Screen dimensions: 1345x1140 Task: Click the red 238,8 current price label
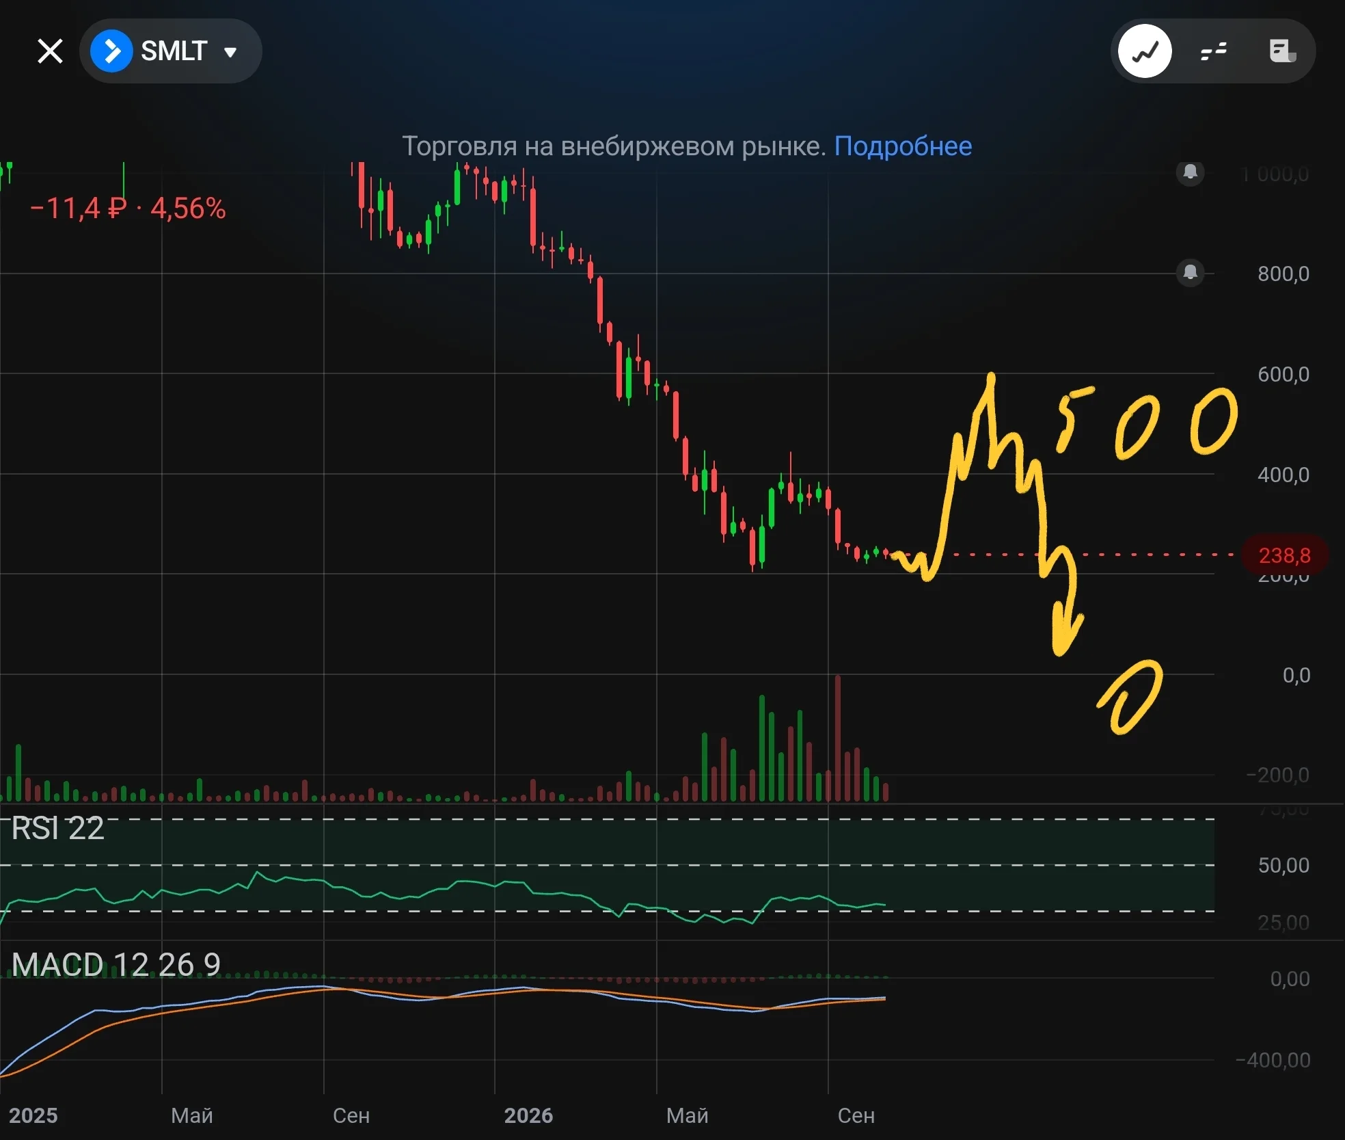click(x=1284, y=555)
